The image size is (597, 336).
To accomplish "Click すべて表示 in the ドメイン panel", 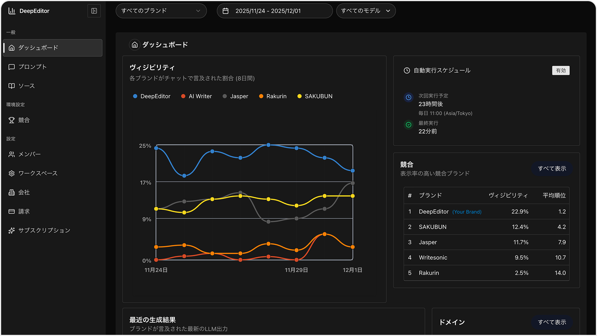I will 552,322.
